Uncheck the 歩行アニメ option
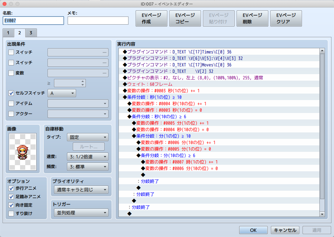334x237 pixels. coord(11,188)
